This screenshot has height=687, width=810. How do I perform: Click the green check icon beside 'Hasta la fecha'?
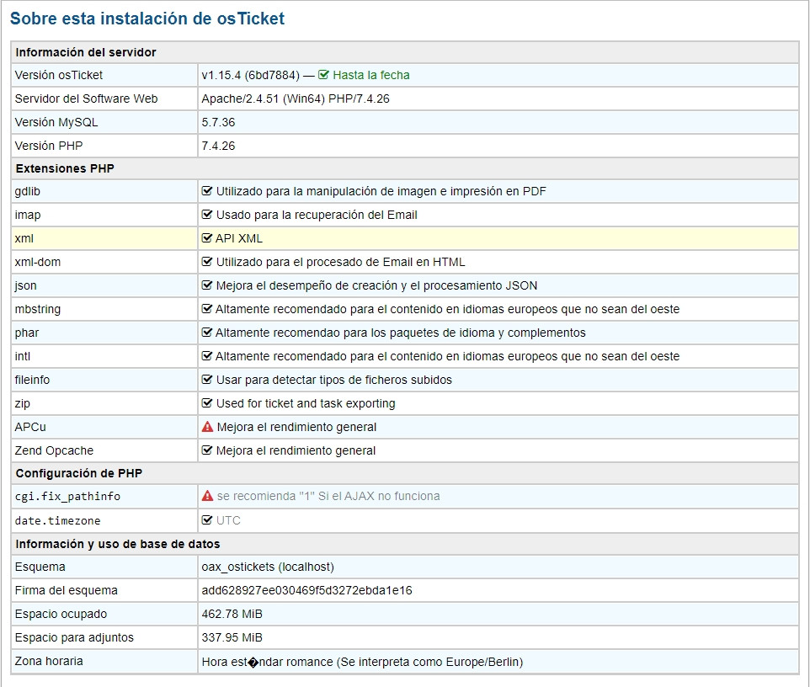(323, 75)
